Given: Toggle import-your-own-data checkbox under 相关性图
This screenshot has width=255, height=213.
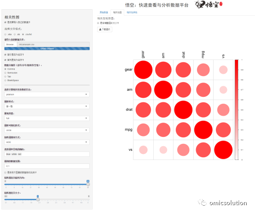Looking at the screenshot, I should (6, 22).
